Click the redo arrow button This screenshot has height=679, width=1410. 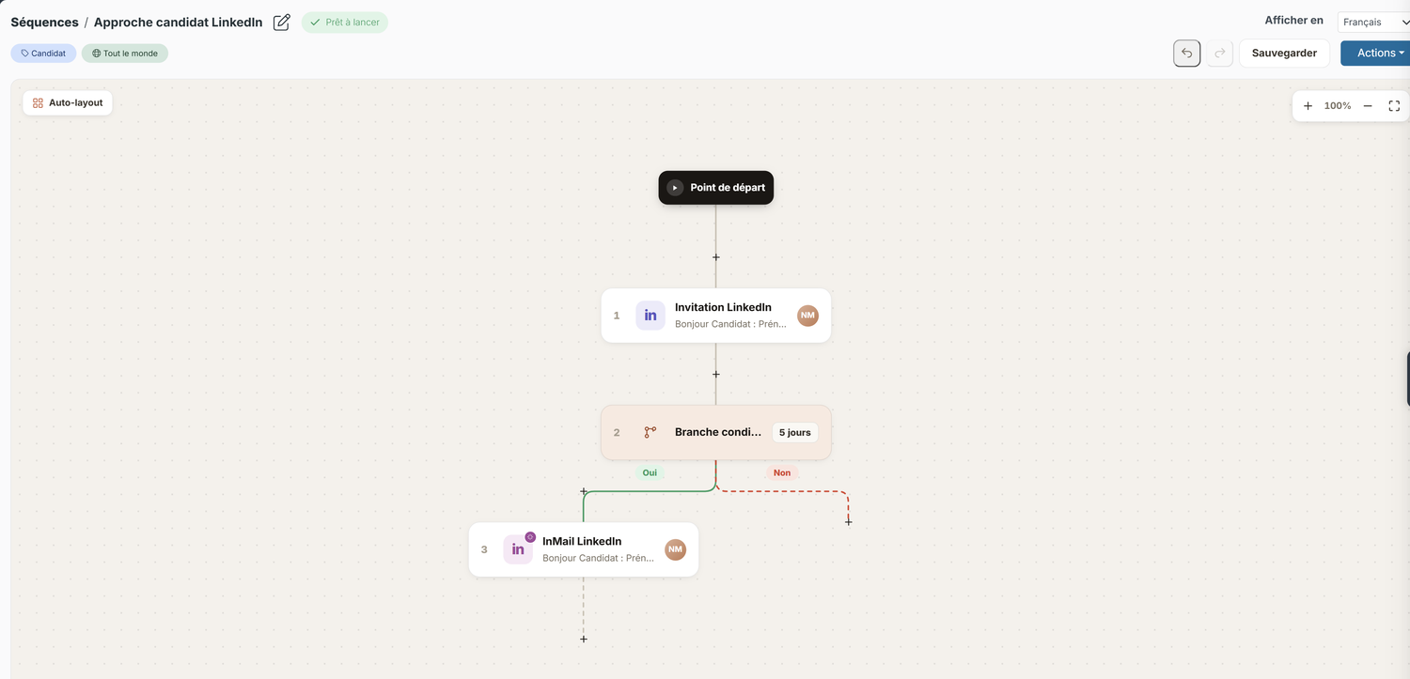(1220, 54)
